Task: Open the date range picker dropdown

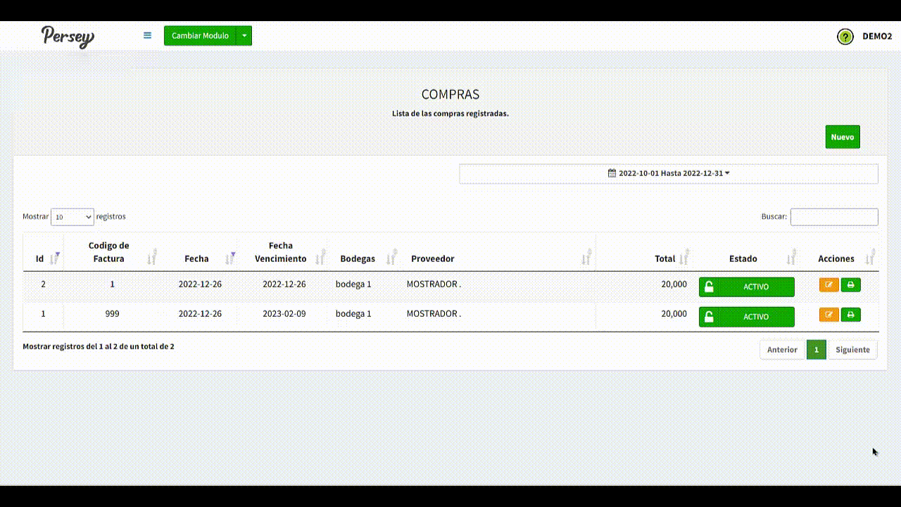Action: click(668, 173)
